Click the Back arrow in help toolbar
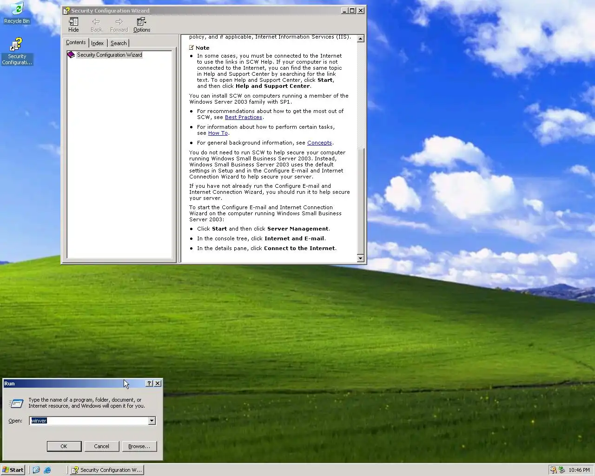Screen dimensions: 595x476 [96, 25]
